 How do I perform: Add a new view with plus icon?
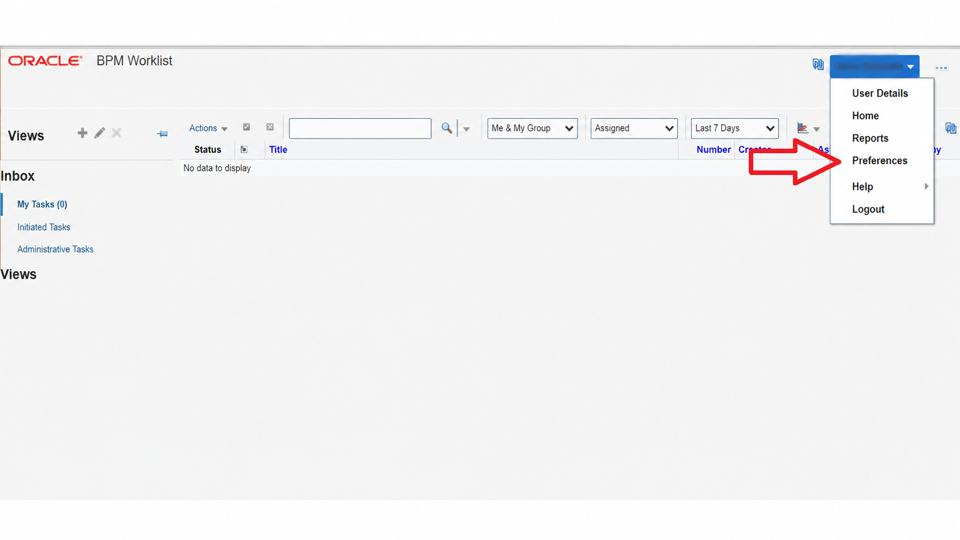(x=83, y=133)
